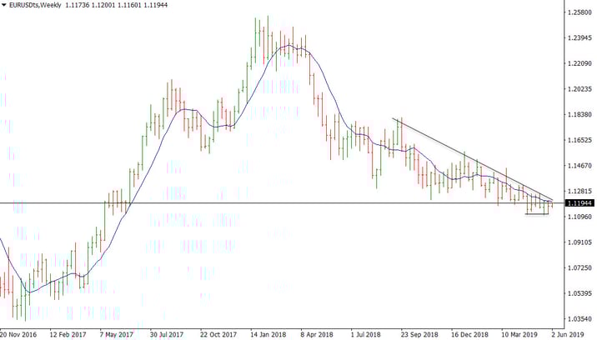The width and height of the screenshot is (597, 340).
Task: Click the 1.12815 price axis label
Action: click(579, 191)
